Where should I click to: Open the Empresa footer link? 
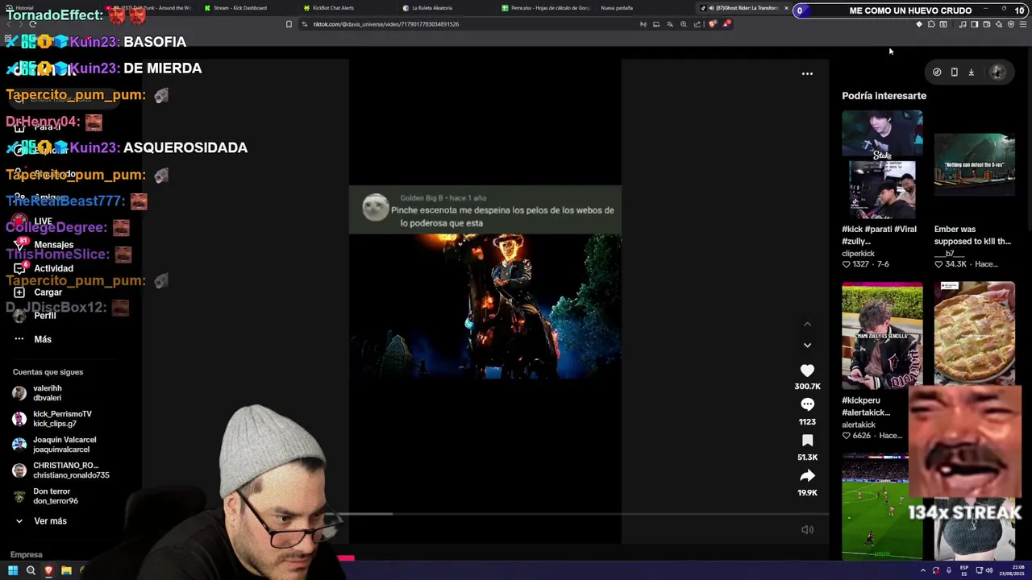pos(26,554)
